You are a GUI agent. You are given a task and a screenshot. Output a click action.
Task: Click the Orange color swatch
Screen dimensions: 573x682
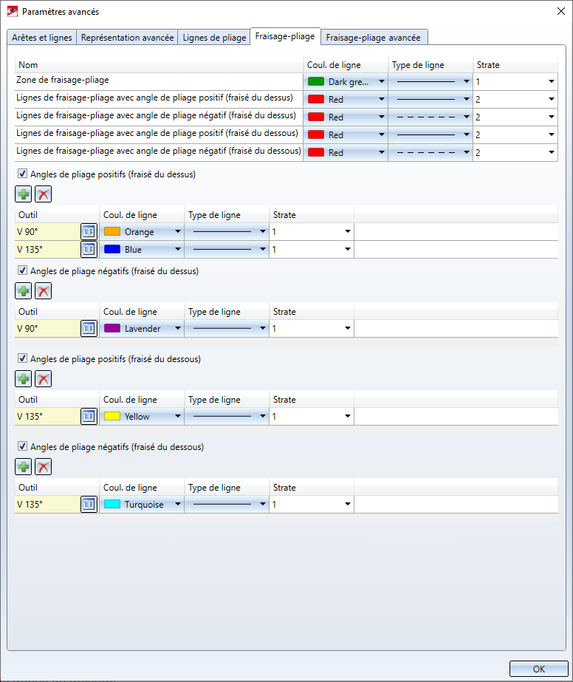pyautogui.click(x=112, y=231)
